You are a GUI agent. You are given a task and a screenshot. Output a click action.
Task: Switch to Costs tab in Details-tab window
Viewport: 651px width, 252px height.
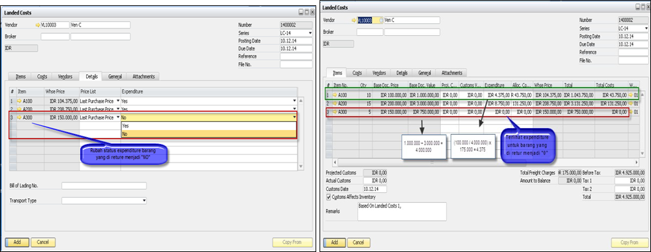[x=42, y=76]
